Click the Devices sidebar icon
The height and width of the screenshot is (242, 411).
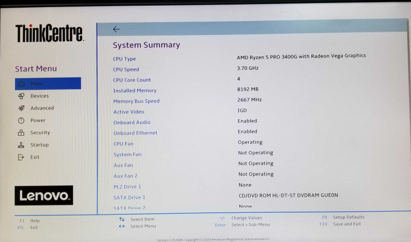click(x=21, y=96)
